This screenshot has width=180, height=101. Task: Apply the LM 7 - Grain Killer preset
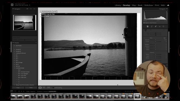click(x=22, y=75)
